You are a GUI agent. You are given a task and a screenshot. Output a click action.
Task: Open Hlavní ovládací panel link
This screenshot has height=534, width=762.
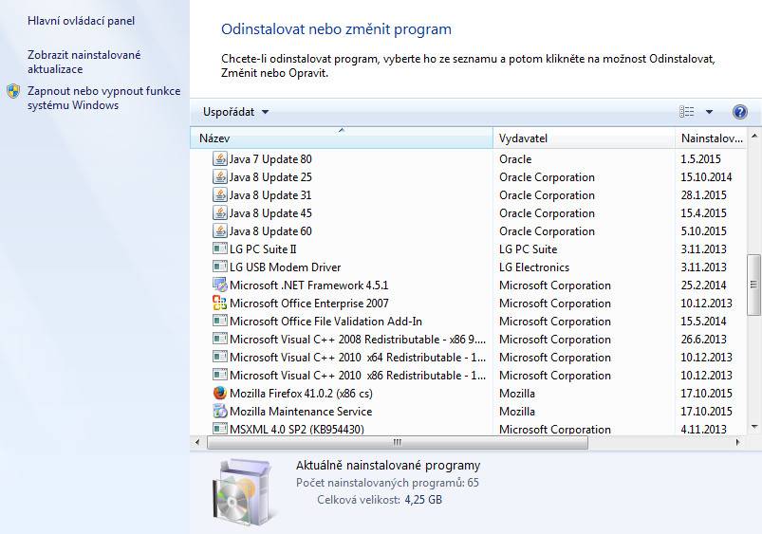point(82,21)
